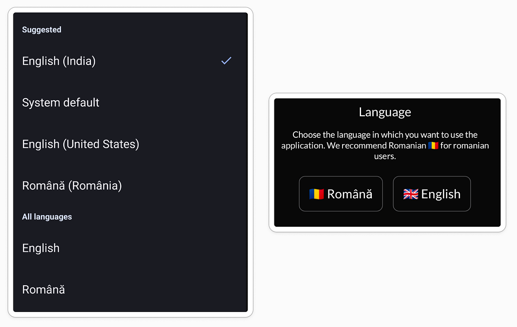This screenshot has height=327, width=517.
Task: Click the All languages section header
Action: (47, 216)
